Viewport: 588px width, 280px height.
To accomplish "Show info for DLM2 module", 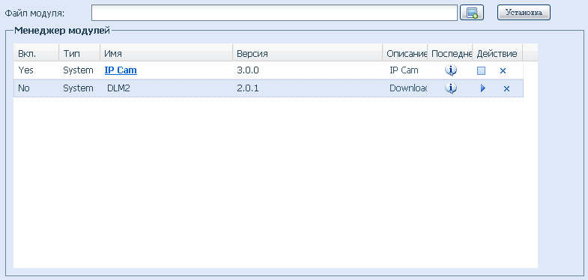I will point(451,88).
